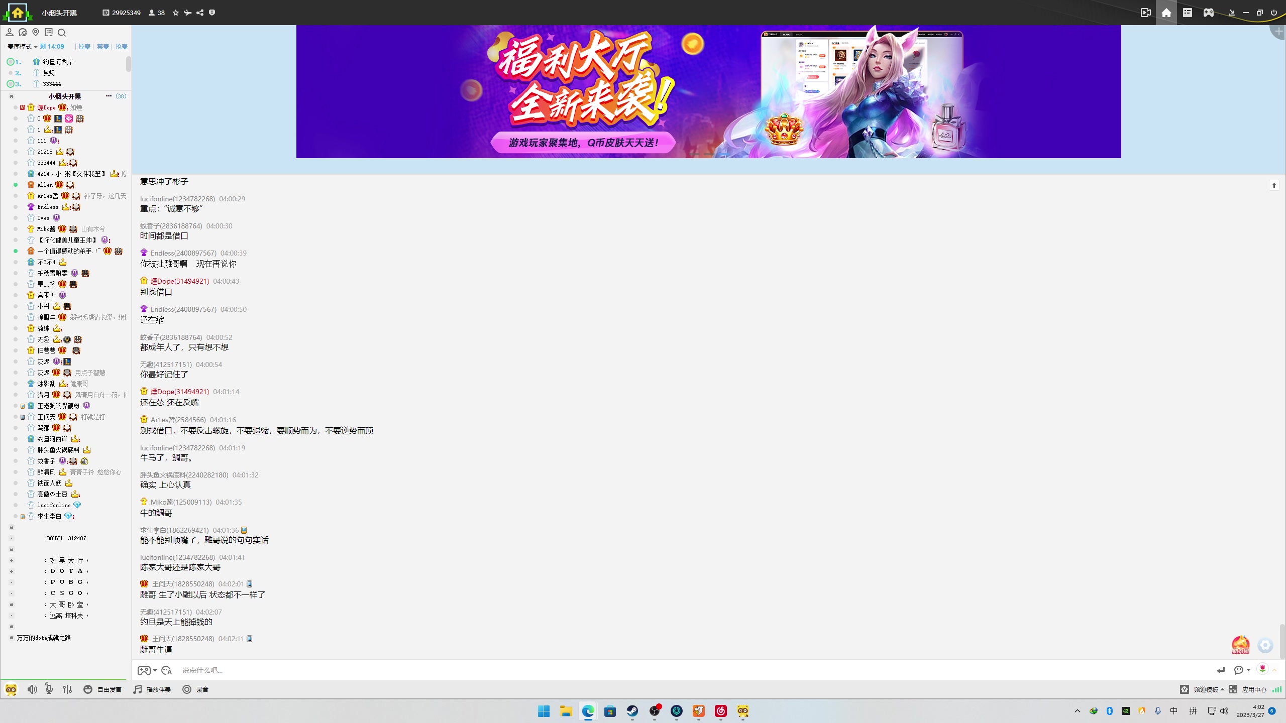
Task: Click the mic queue list scrollbar
Action: point(129,64)
